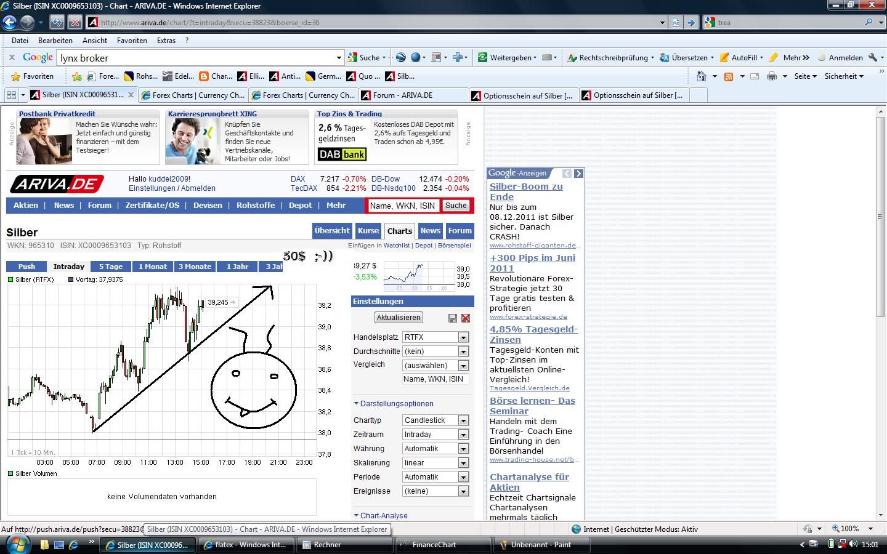Click the Abmelden link
887x554 pixels.
[x=198, y=188]
